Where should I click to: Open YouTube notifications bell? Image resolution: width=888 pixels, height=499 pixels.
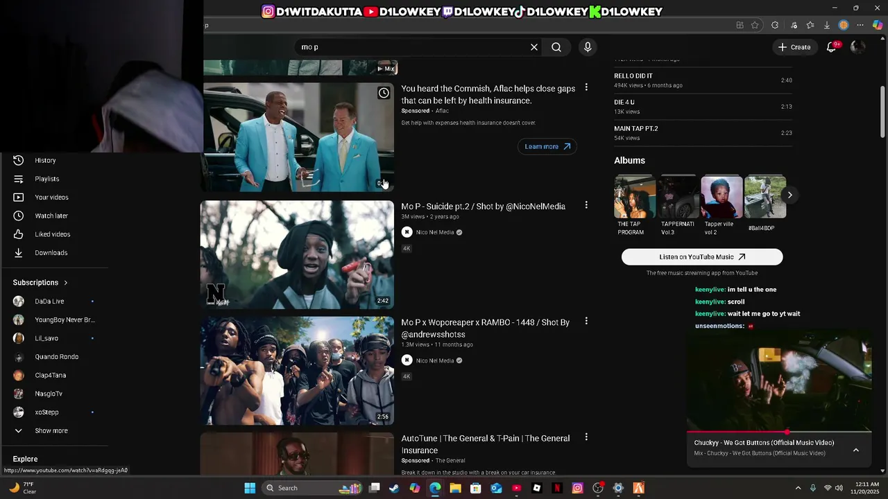pos(831,47)
